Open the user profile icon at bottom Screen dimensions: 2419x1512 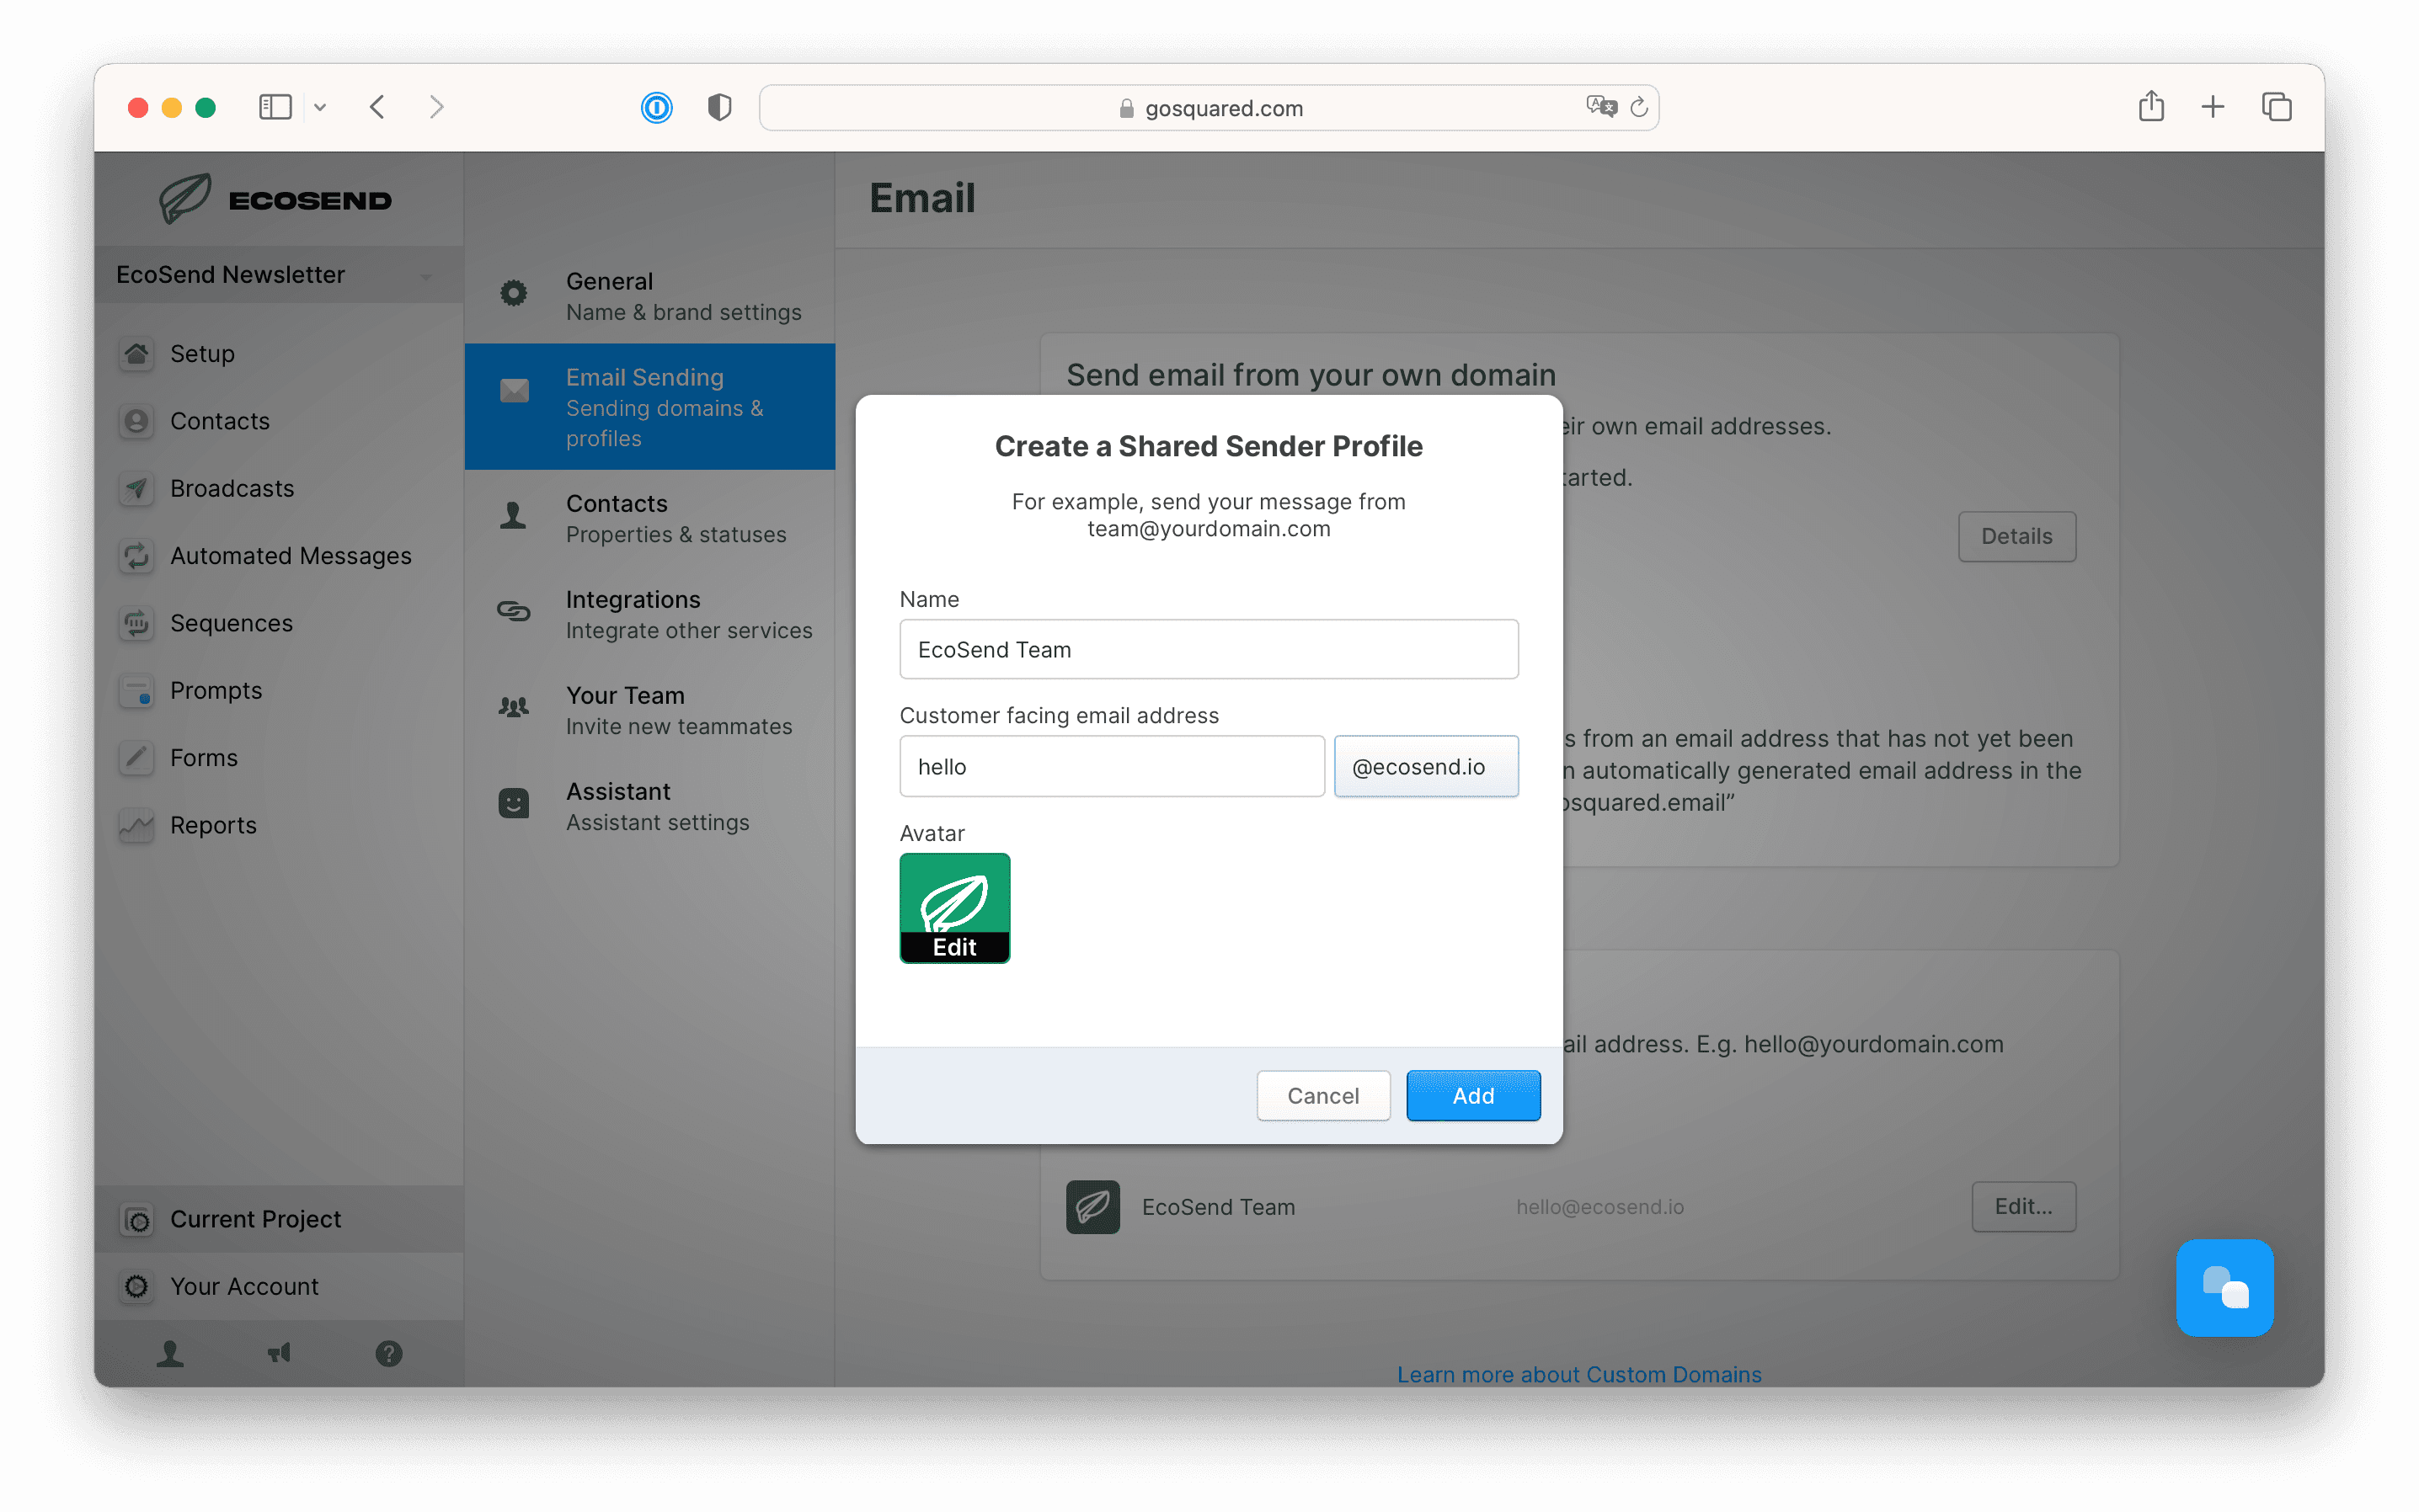[x=170, y=1353]
